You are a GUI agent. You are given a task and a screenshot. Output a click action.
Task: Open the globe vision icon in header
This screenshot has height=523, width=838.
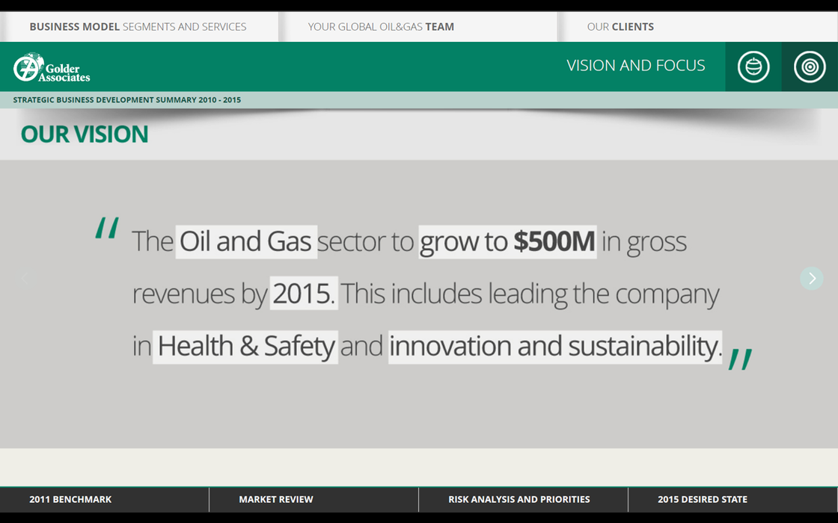[x=753, y=66]
